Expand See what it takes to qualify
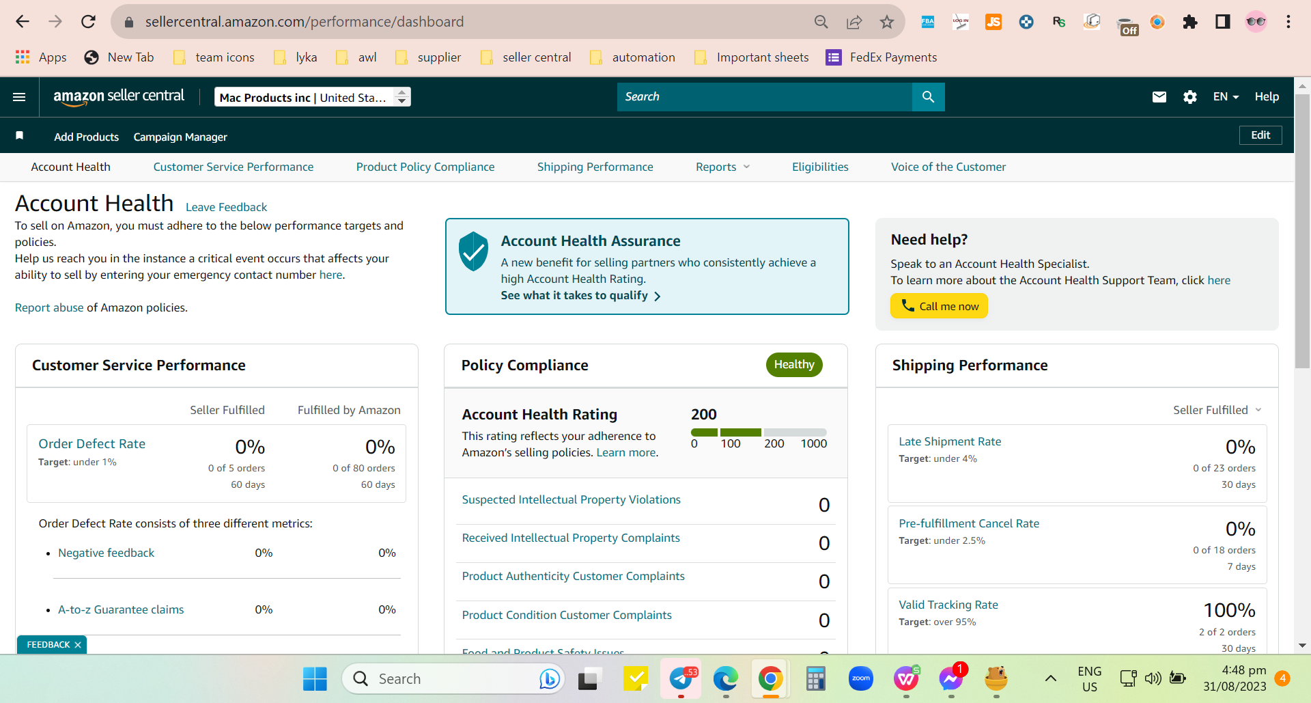The height and width of the screenshot is (703, 1311). pos(580,295)
